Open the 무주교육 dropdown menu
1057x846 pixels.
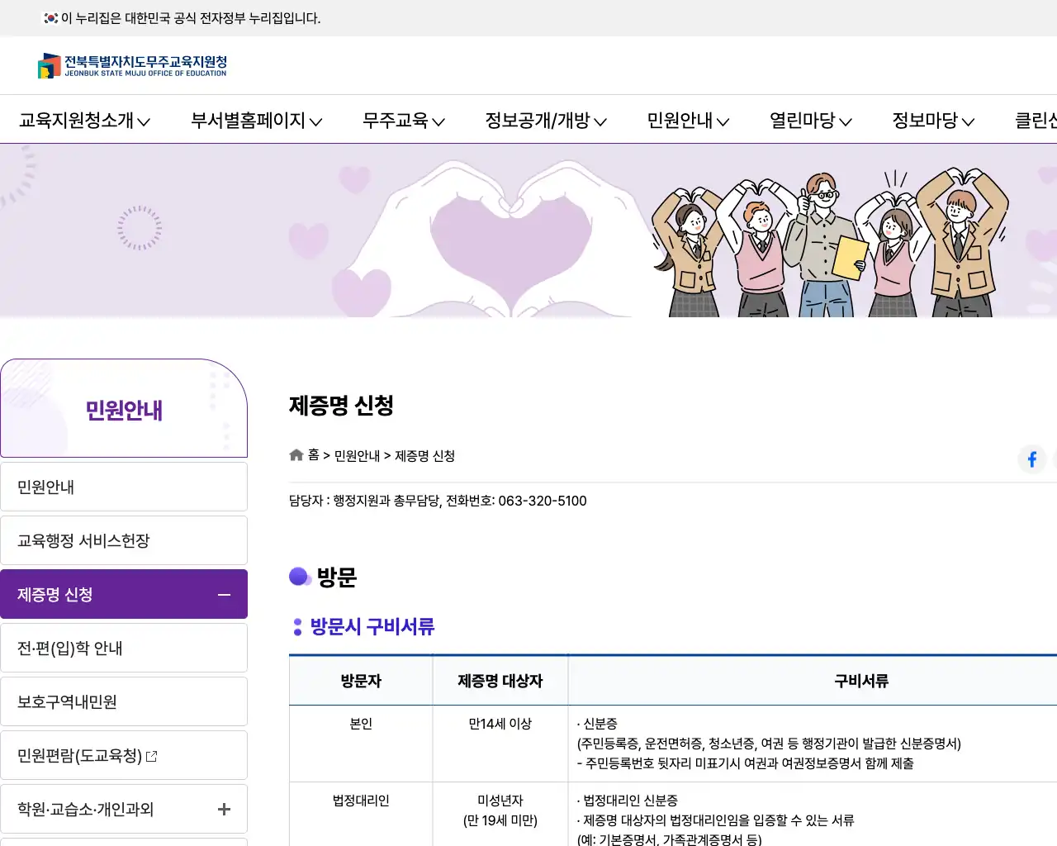point(404,121)
